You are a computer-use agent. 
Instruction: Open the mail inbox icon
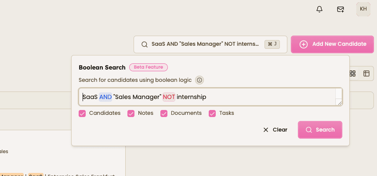tap(341, 9)
